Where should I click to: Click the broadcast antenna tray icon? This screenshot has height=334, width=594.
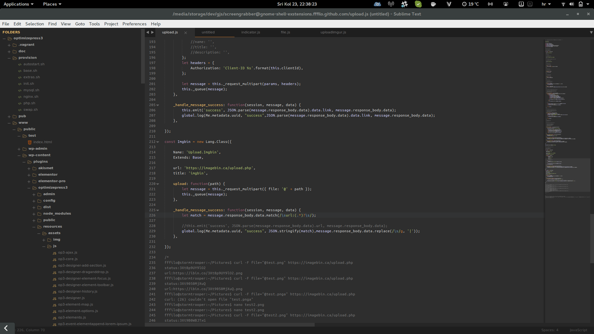391,4
